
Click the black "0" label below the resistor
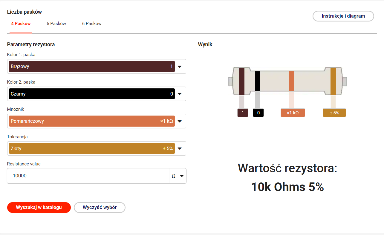click(x=258, y=113)
